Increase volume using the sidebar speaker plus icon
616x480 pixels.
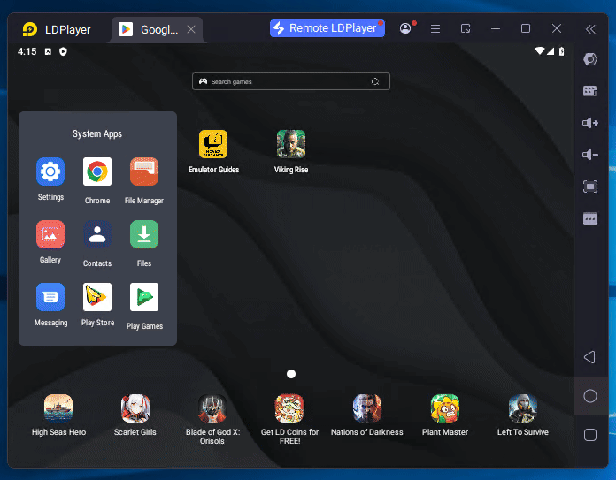pos(590,123)
